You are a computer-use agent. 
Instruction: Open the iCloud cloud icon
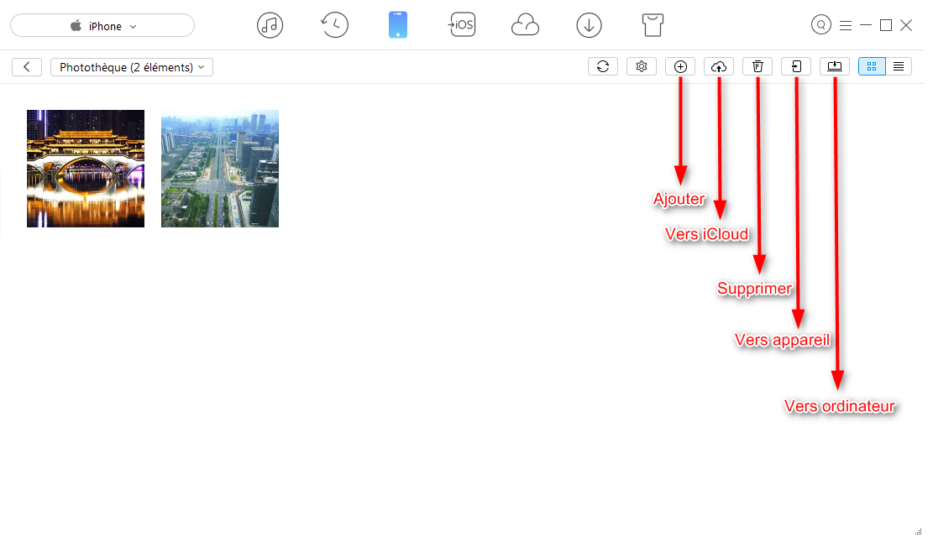tap(525, 25)
